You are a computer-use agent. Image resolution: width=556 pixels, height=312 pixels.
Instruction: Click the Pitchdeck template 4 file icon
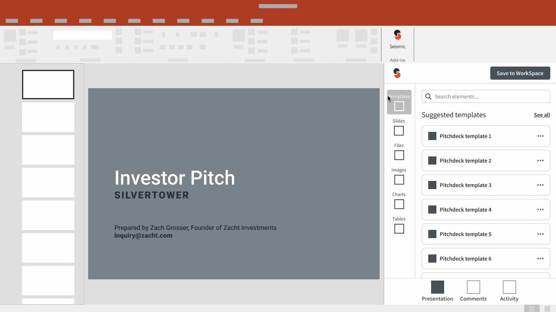(x=432, y=209)
